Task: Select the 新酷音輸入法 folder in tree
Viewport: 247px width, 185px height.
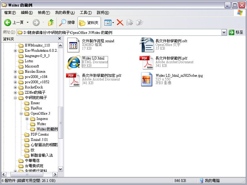Action: click(x=39, y=155)
